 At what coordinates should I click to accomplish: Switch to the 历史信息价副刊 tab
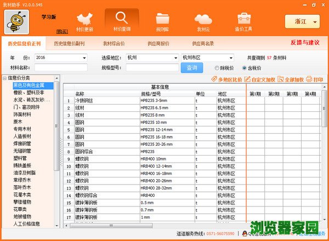coord(69,43)
